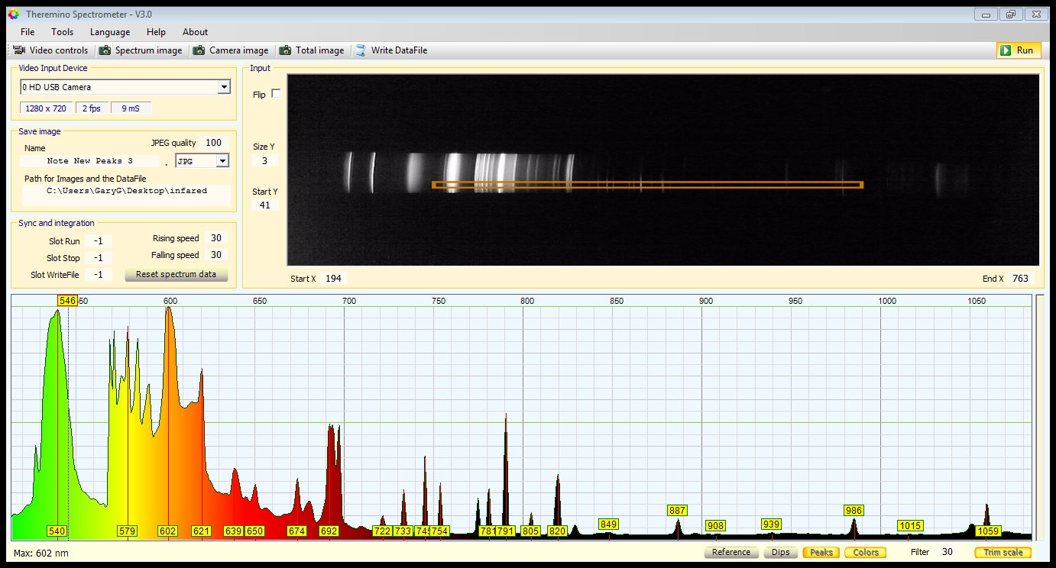The width and height of the screenshot is (1056, 568).
Task: Toggle the Colors display button
Action: pyautogui.click(x=865, y=552)
